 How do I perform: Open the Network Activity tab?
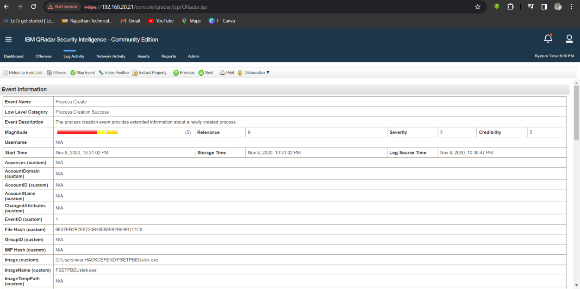(x=111, y=56)
